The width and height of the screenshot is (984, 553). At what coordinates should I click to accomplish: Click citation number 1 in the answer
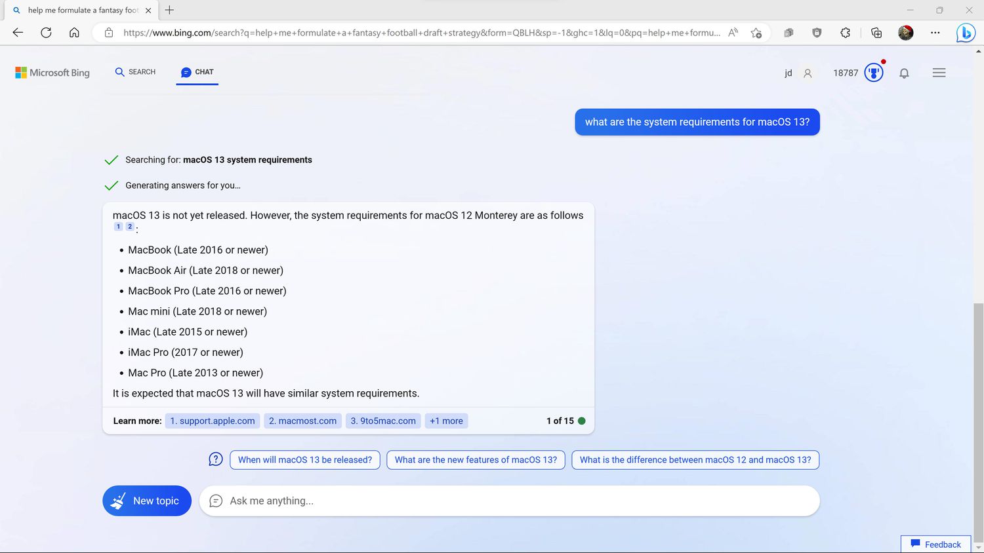click(119, 227)
